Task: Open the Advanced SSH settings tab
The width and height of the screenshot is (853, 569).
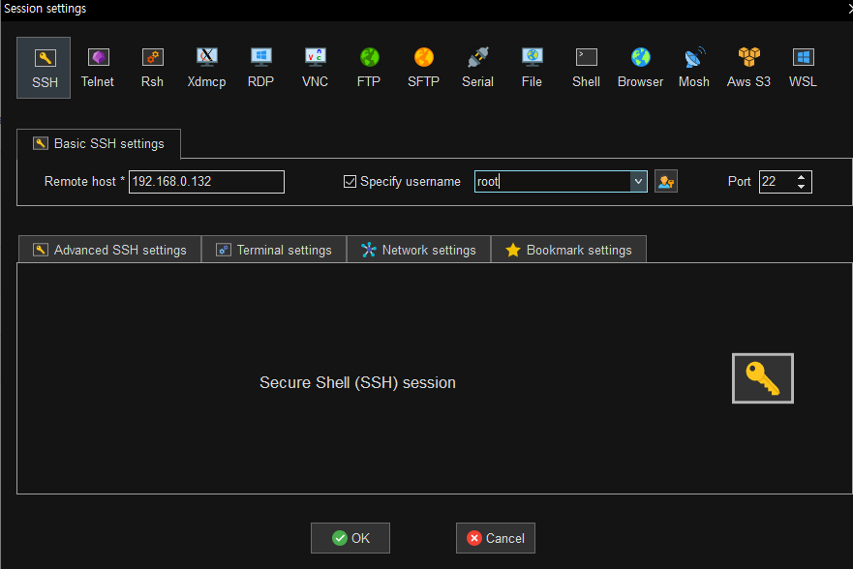Action: (109, 250)
